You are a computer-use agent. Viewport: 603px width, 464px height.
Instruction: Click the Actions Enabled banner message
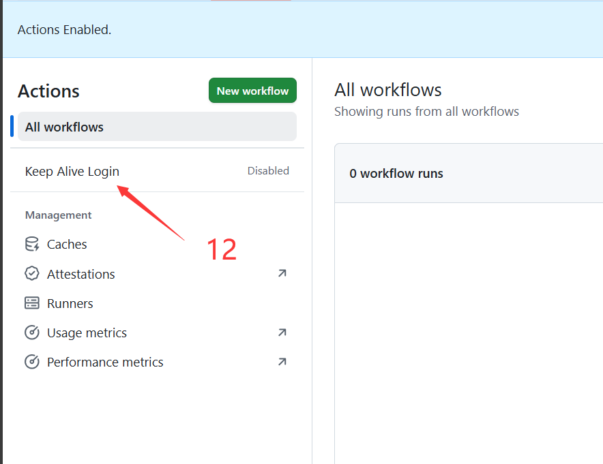point(64,30)
